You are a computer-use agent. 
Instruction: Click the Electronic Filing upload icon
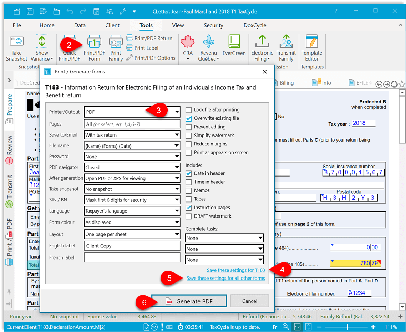(262, 41)
